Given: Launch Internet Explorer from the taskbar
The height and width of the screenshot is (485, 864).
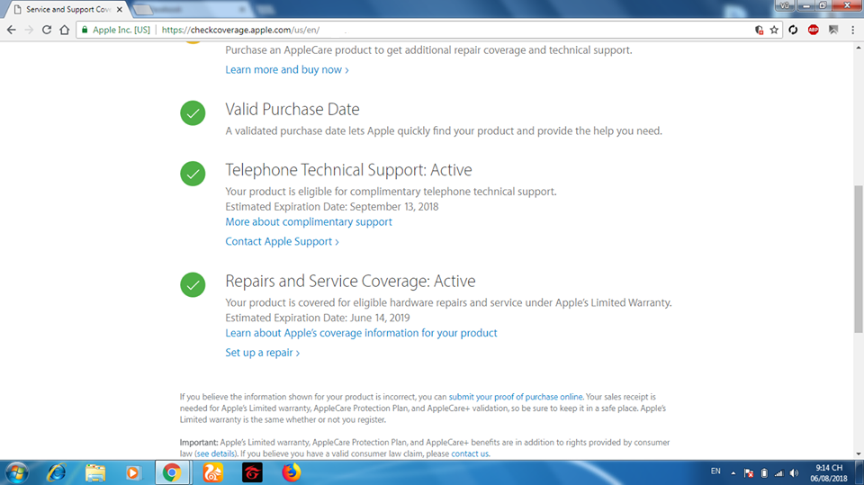Looking at the screenshot, I should point(56,473).
